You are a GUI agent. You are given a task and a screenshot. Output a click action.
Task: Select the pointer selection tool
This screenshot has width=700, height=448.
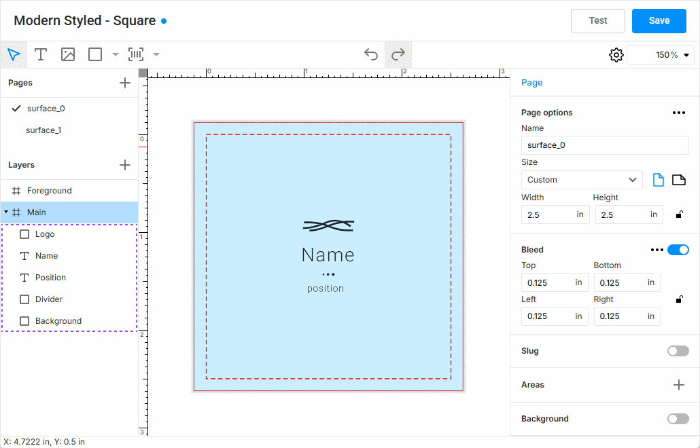pyautogui.click(x=14, y=55)
